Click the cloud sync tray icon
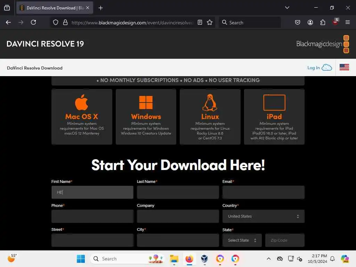 280,259
